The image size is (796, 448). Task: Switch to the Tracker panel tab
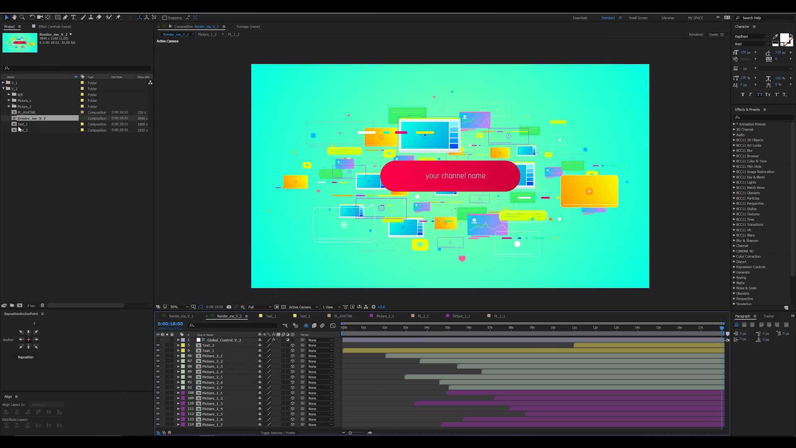click(769, 316)
